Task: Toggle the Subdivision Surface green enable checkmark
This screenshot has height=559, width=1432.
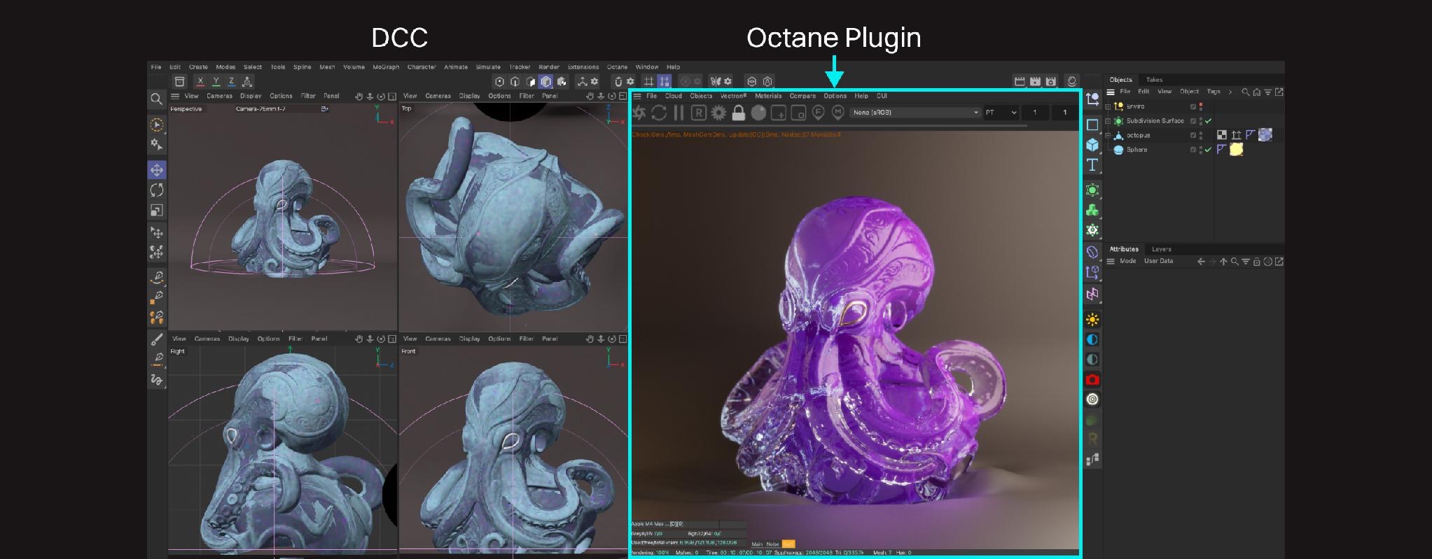Action: [x=1208, y=121]
